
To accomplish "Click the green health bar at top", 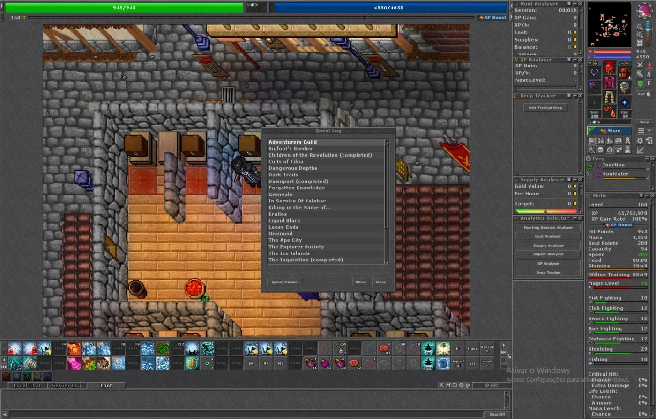I will pos(124,7).
